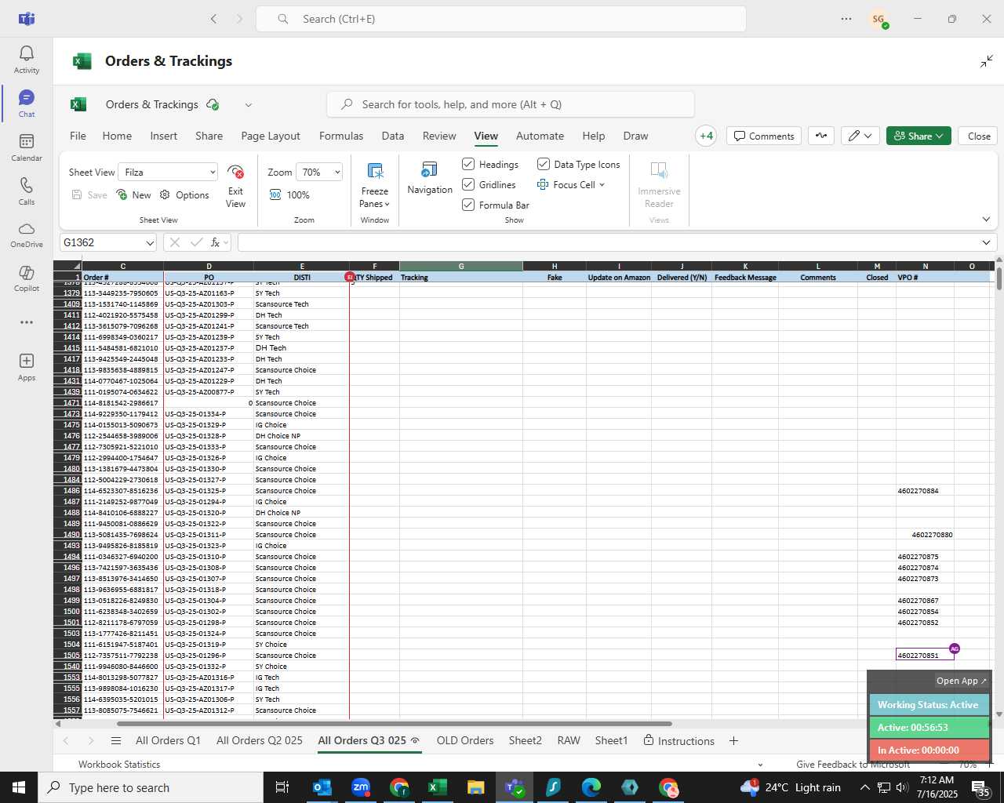Screen dimensions: 1004x803
Task: Search for tools, help, and more
Action: (x=511, y=104)
